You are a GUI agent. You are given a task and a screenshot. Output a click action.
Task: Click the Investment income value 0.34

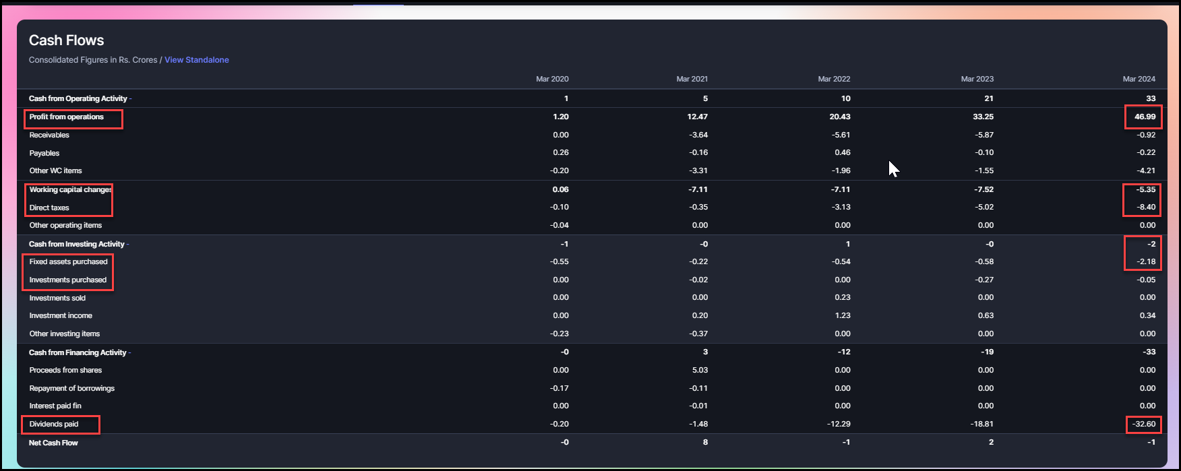(1147, 315)
